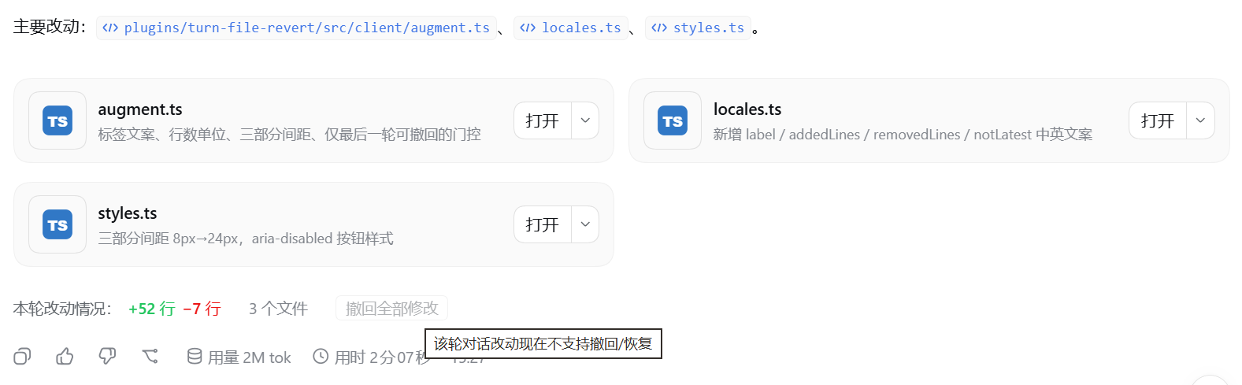The height and width of the screenshot is (385, 1242).
Task: Click the 本轮改动情况 label
Action: (x=62, y=309)
